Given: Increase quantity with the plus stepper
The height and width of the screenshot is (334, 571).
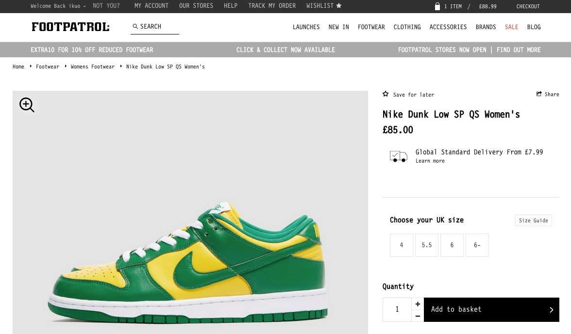Looking at the screenshot, I should pos(418,303).
